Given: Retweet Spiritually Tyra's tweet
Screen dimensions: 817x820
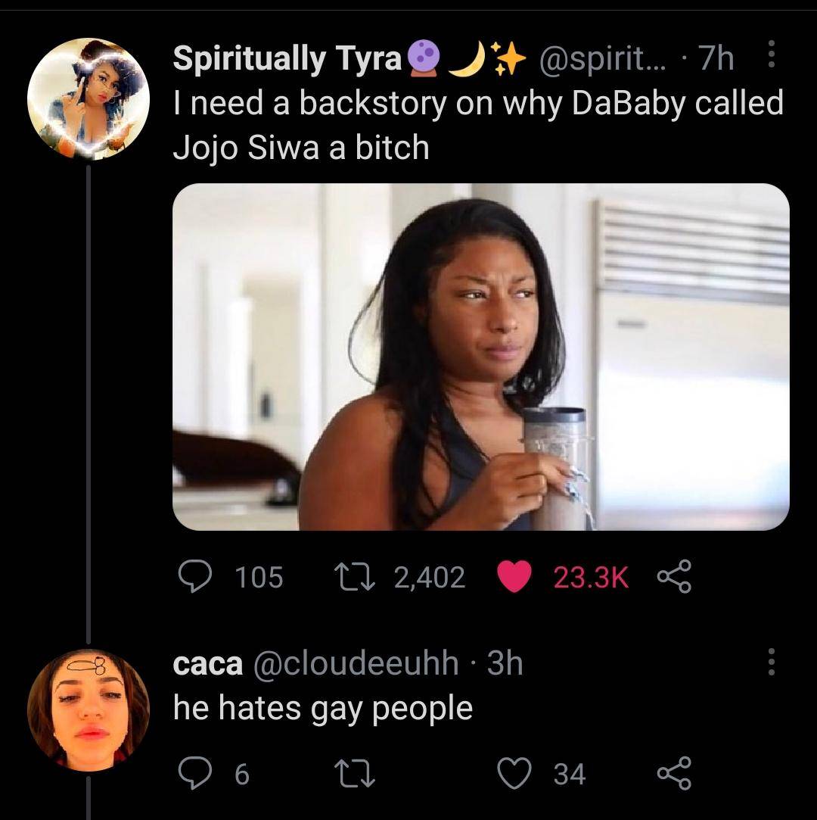Looking at the screenshot, I should pyautogui.click(x=355, y=577).
